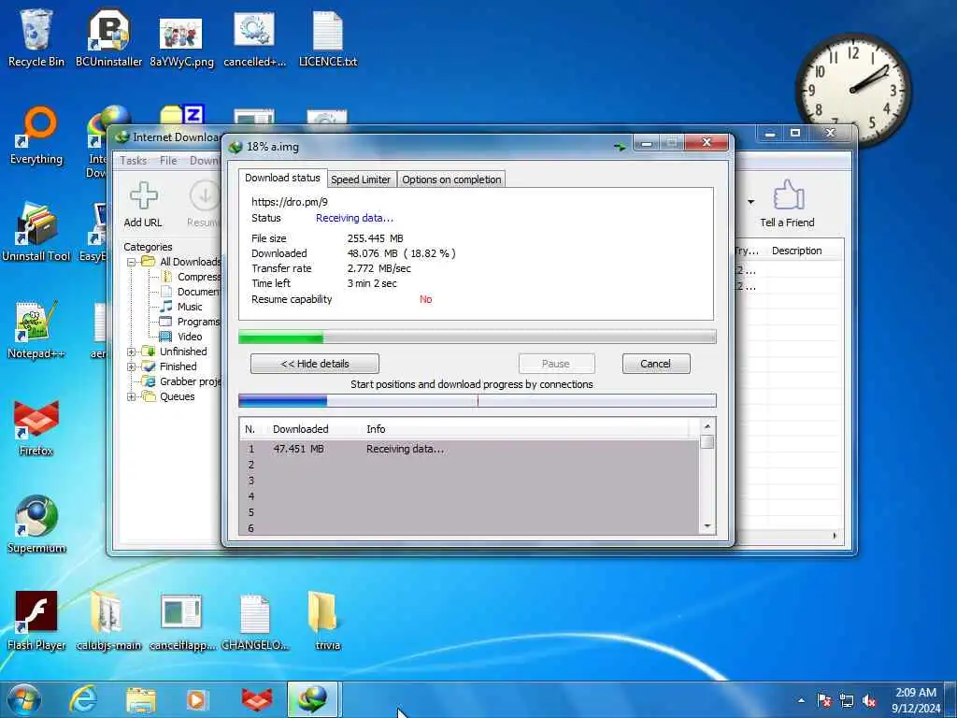Click Add URL in Internet Download Manager
957x718 pixels.
(x=143, y=205)
